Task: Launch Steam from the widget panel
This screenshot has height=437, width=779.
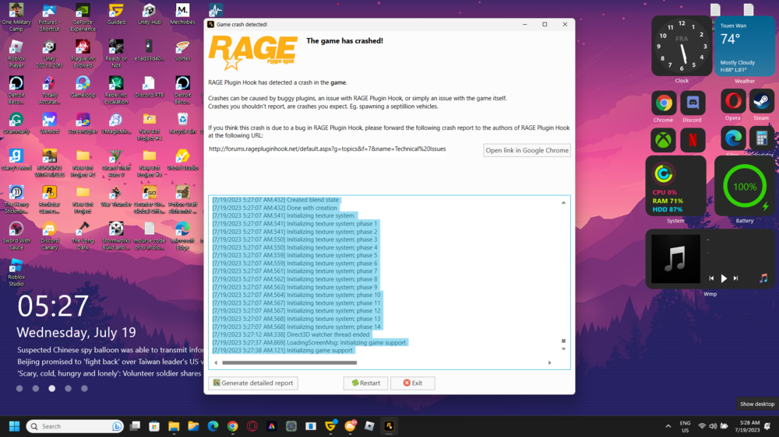Action: [x=761, y=102]
